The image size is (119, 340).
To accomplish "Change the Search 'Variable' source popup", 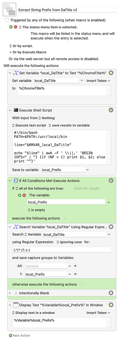I will 33,234.
